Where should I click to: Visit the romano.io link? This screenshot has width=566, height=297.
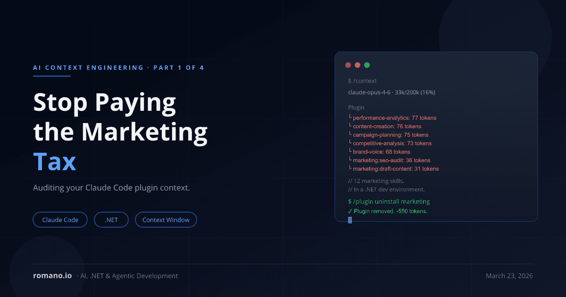[x=52, y=275]
